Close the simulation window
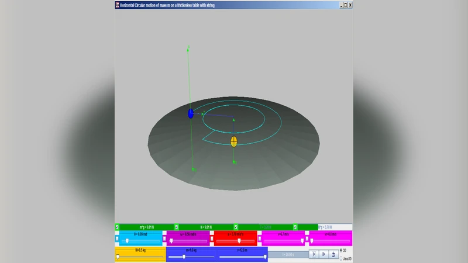This screenshot has width=468, height=263. [x=350, y=5]
